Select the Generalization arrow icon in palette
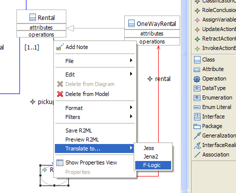Image resolution: width=236 pixels, height=193 pixels. [x=198, y=135]
